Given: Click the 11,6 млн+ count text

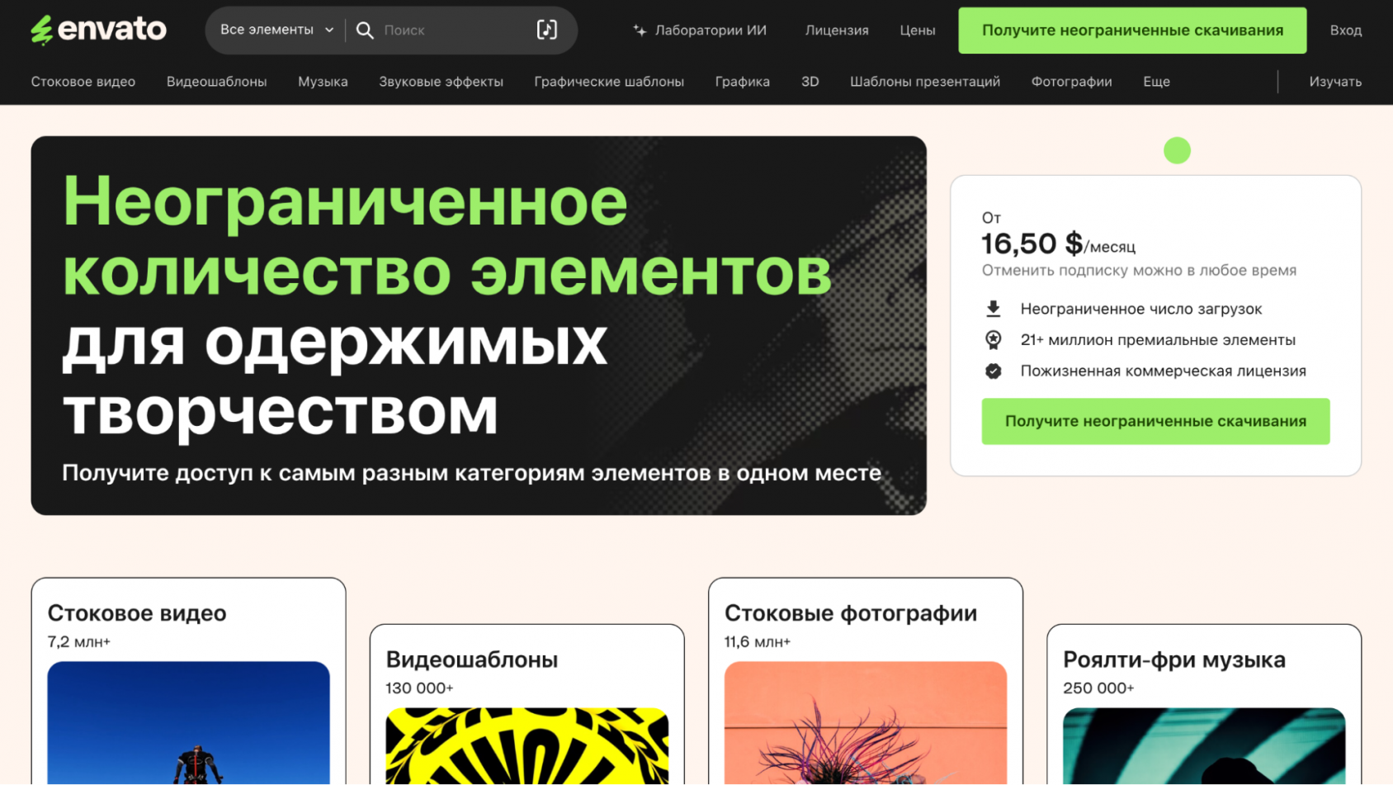Looking at the screenshot, I should tap(758, 642).
